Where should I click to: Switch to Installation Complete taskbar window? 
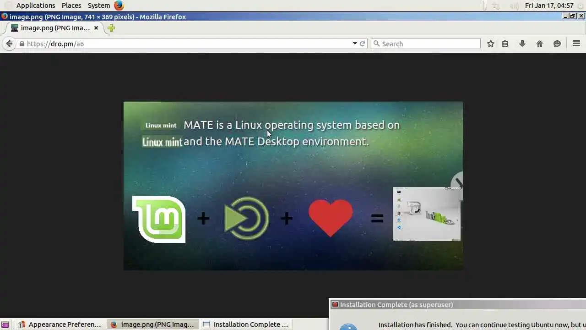[246, 324]
